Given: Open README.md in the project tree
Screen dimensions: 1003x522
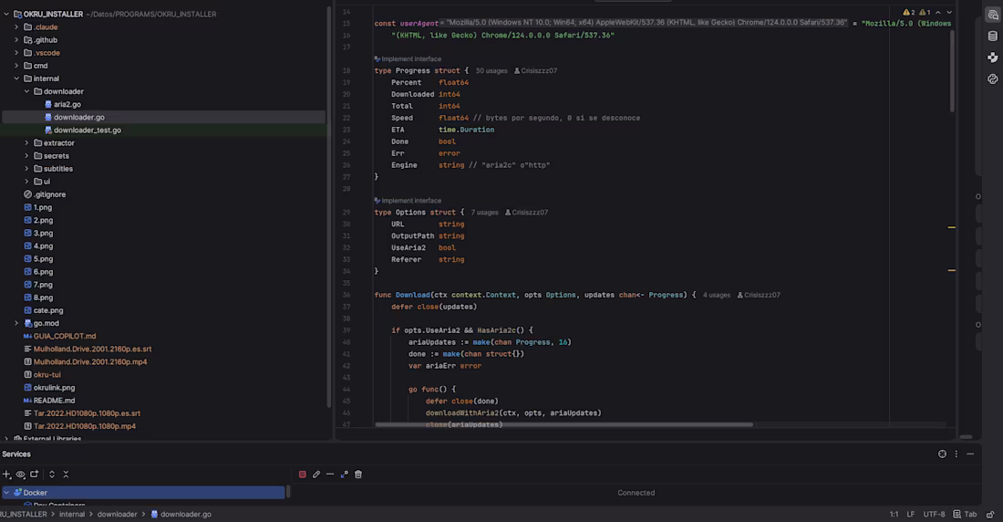Looking at the screenshot, I should (x=54, y=401).
